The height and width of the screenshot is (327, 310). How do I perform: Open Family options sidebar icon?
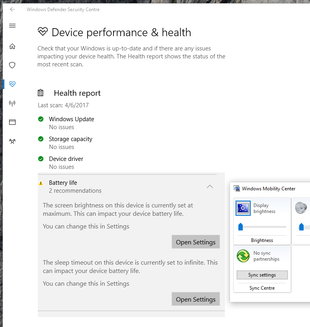(12, 141)
